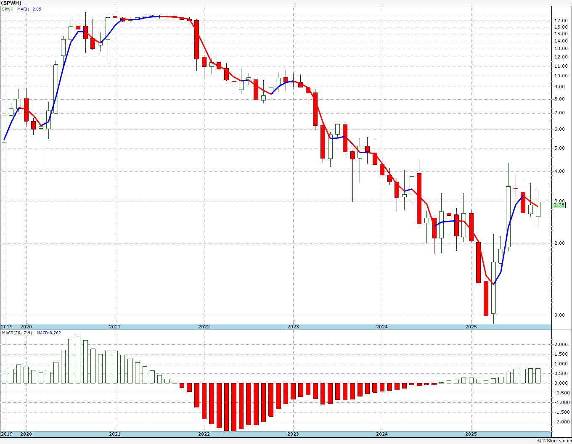Select 2023 on the price chart time axis

coord(293,327)
